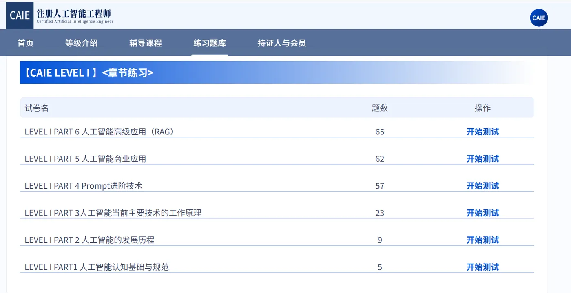The height and width of the screenshot is (293, 571).
Task: Select the LEVEL I PART 2 exam row
Action: 90,240
